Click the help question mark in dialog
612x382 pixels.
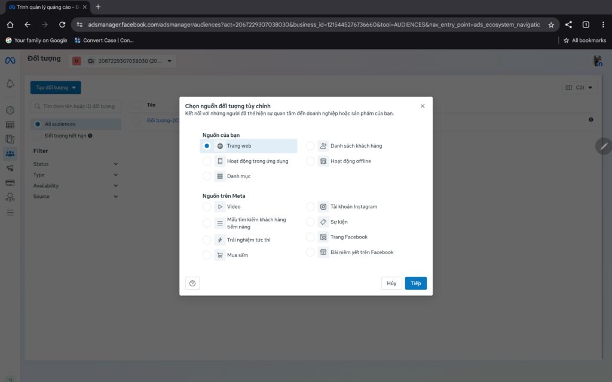pyautogui.click(x=192, y=283)
